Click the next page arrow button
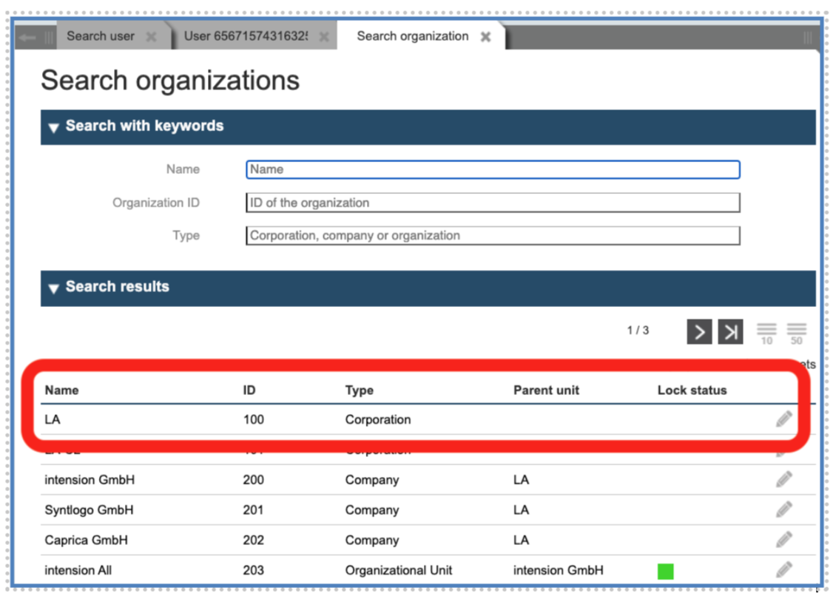Screen dimensions: 833x599 pyautogui.click(x=698, y=331)
